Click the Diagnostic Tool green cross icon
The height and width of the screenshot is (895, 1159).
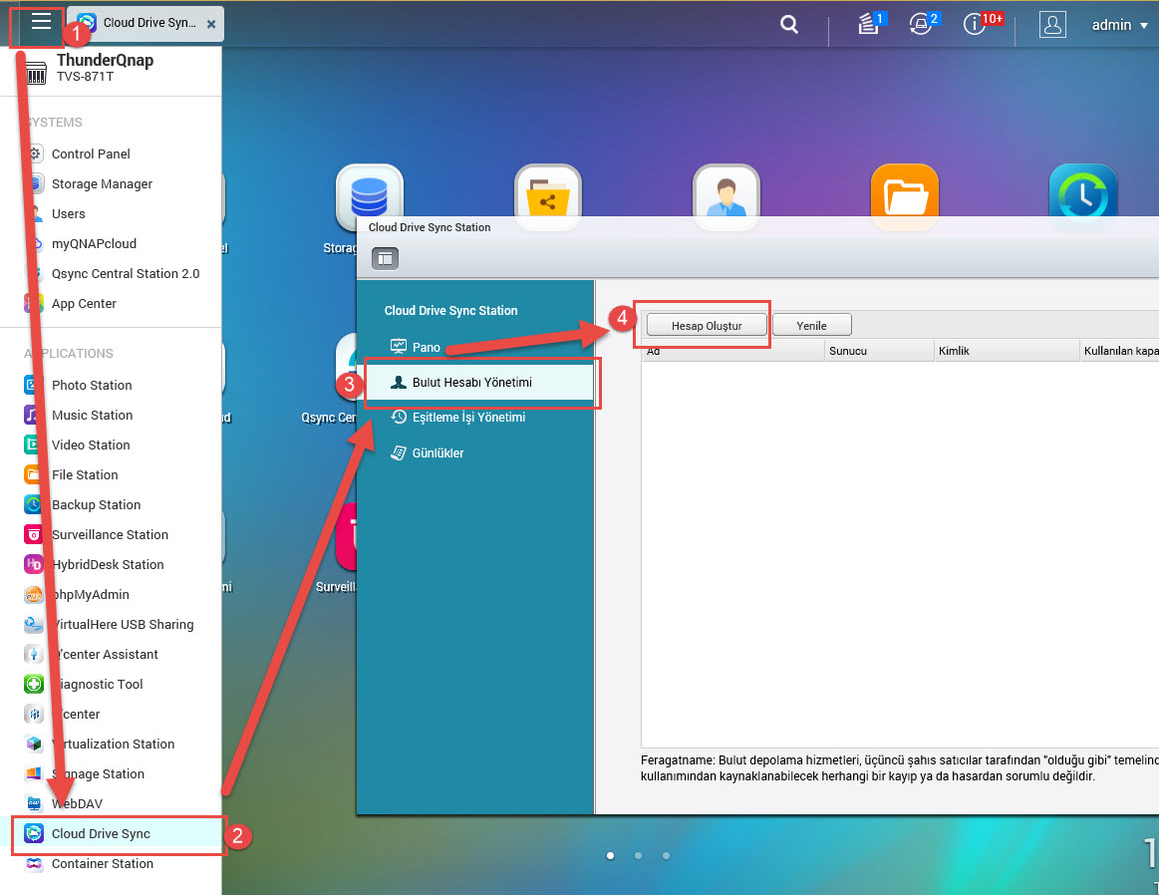point(33,685)
